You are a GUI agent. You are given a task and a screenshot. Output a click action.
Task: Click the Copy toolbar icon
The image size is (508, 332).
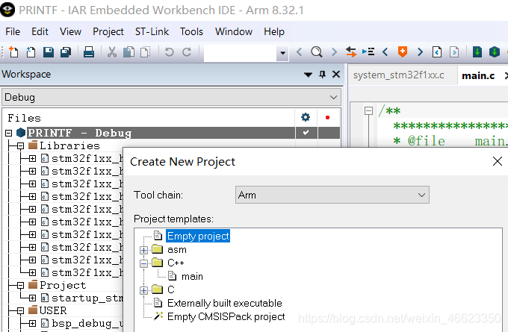(x=129, y=51)
